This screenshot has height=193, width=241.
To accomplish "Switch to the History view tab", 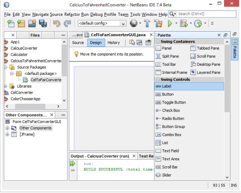I will pyautogui.click(x=114, y=43).
